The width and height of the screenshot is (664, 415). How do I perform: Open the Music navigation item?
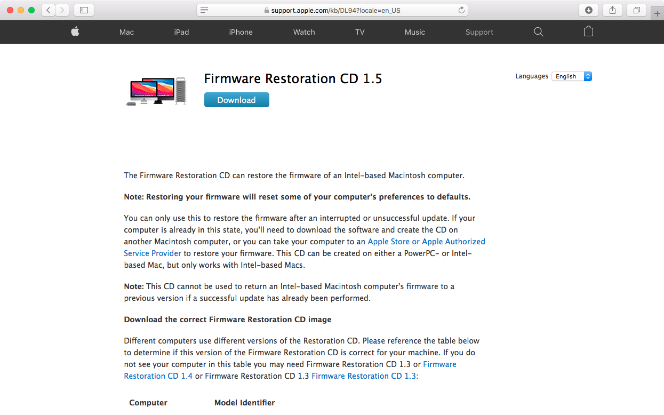415,32
